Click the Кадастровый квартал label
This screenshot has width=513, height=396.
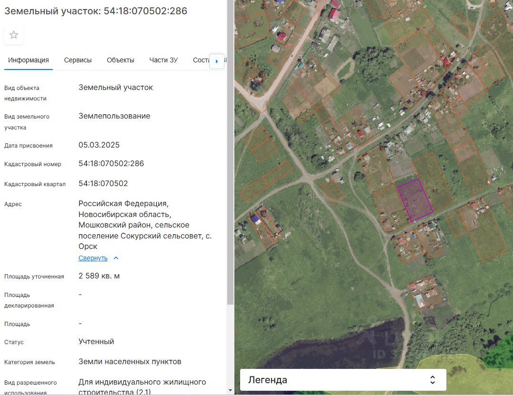tap(35, 184)
